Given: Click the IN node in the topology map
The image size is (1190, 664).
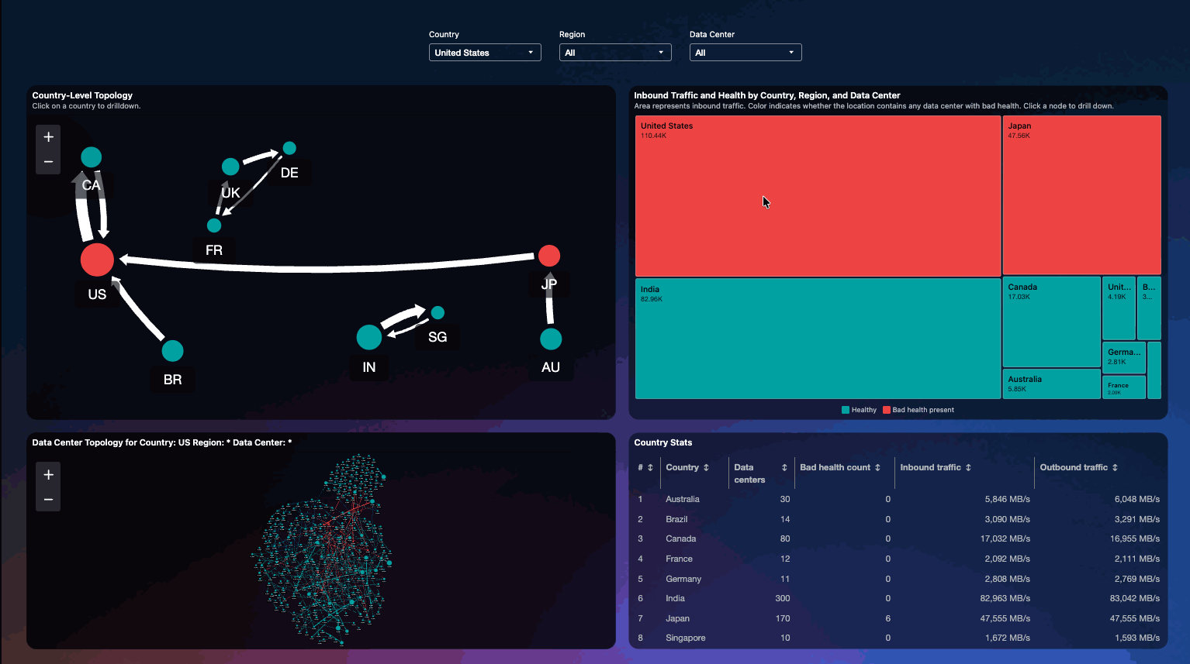Looking at the screenshot, I should pos(369,337).
